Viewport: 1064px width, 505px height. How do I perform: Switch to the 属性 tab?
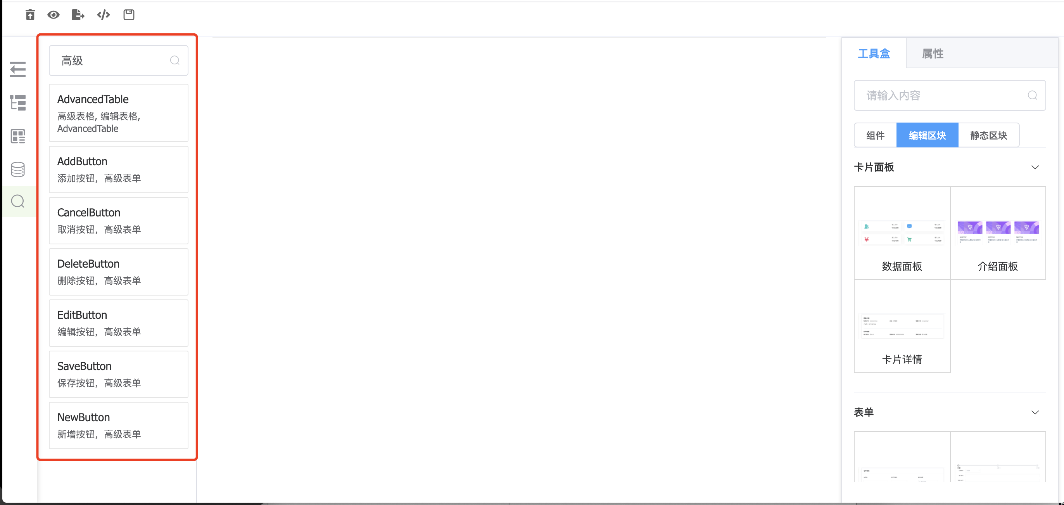point(932,53)
